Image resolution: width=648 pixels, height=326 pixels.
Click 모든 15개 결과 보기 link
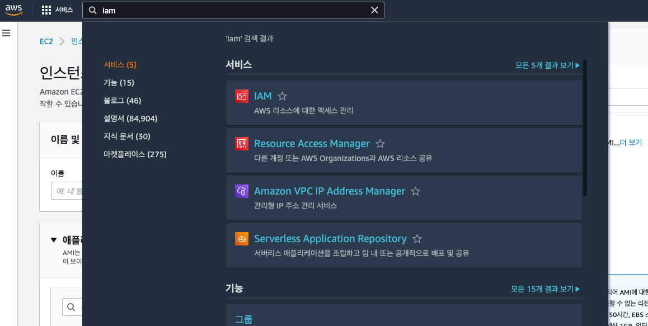tap(546, 289)
